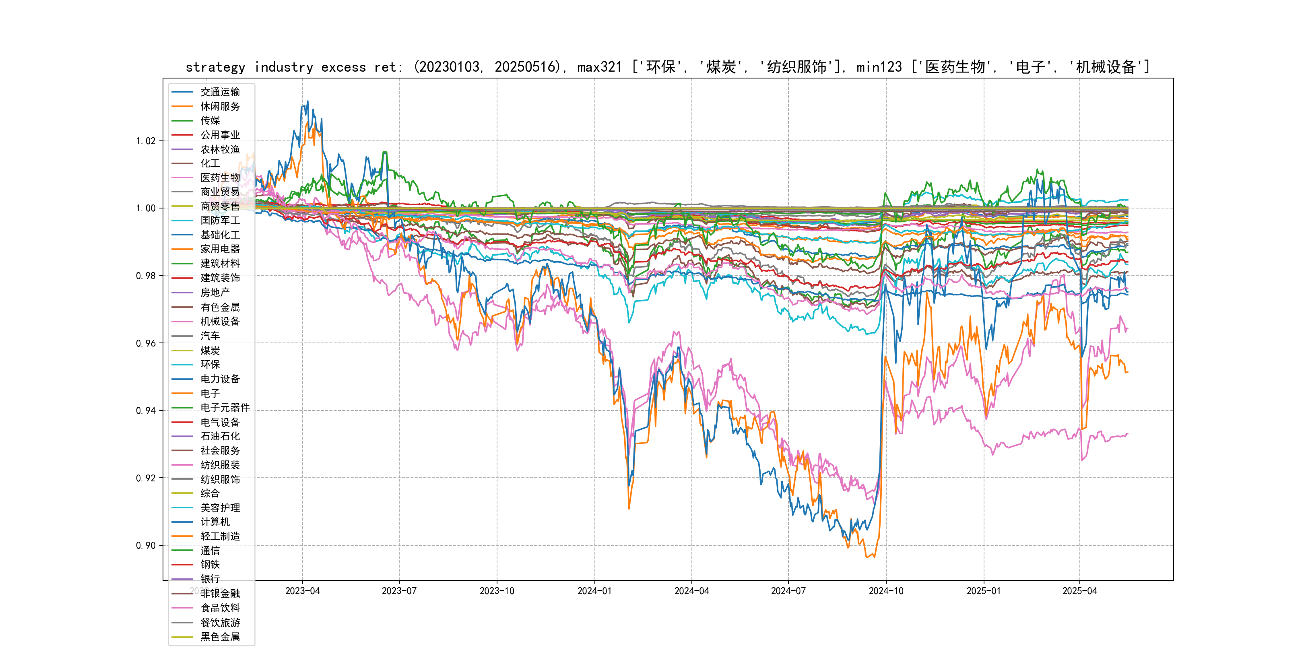Screen dimensions: 1304x652
Task: Click the red swatch beside 钢铁
Action: pos(182,564)
